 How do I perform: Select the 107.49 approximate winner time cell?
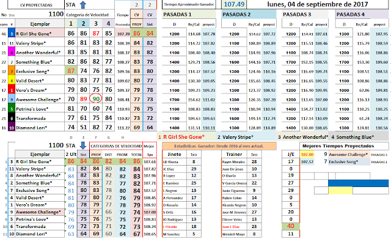[234, 4]
